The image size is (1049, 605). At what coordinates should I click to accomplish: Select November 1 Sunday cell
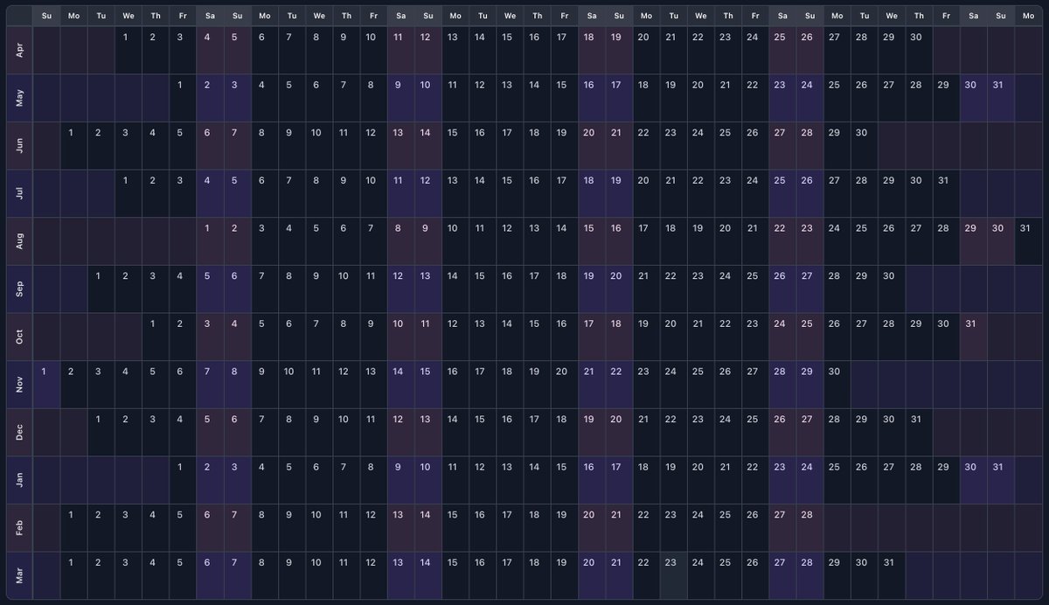(x=47, y=384)
